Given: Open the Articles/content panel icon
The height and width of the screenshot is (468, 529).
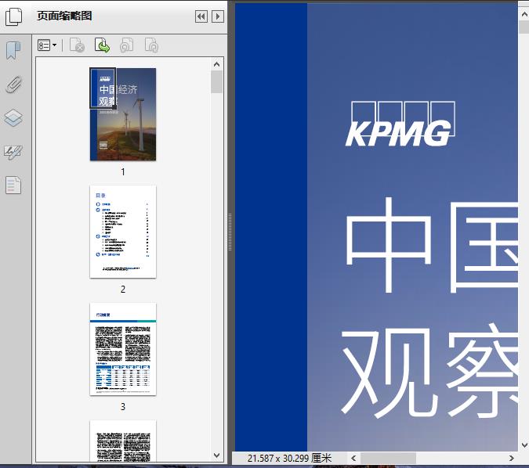Looking at the screenshot, I should (13, 185).
